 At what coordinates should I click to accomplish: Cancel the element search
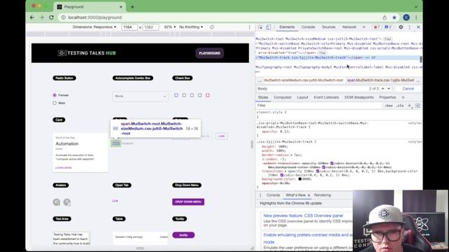[408, 89]
